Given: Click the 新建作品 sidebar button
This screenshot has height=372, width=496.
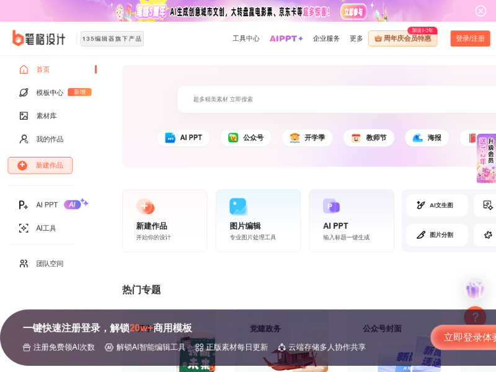Looking at the screenshot, I should (x=40, y=166).
